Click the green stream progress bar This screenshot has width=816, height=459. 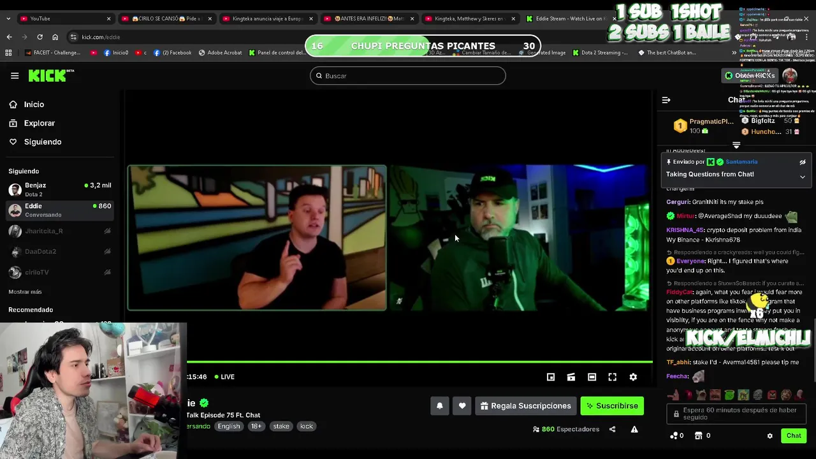point(419,362)
